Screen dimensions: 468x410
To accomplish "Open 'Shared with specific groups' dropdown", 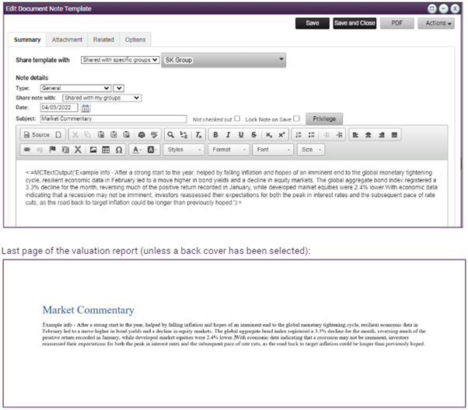I will click(x=120, y=59).
